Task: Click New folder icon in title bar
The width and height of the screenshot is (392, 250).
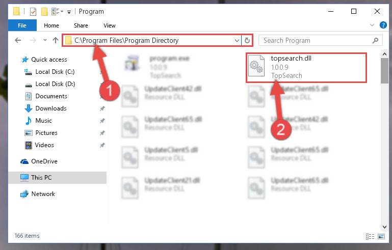Action: (44, 12)
